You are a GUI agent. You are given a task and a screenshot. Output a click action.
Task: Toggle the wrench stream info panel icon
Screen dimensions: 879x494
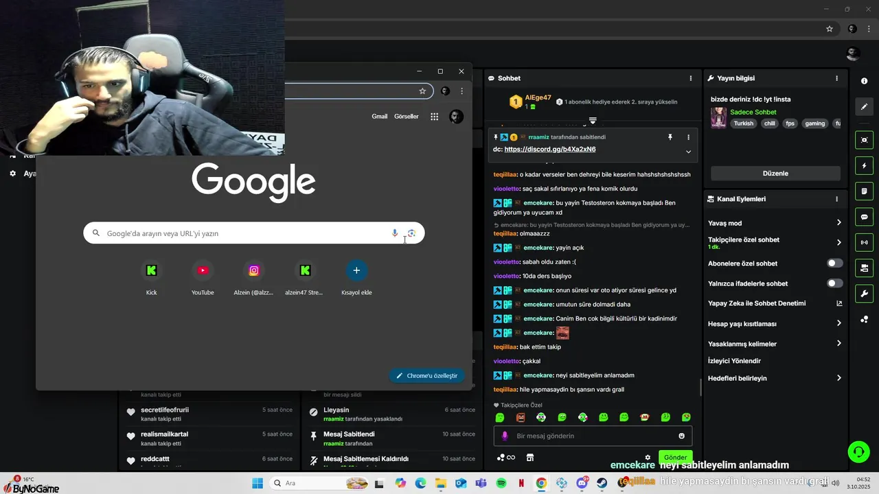coord(864,294)
